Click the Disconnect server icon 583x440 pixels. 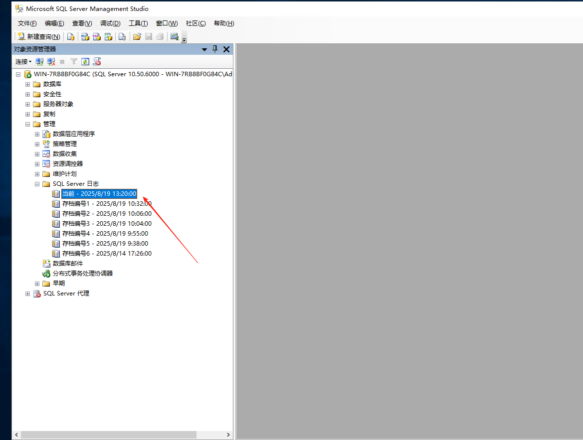[x=51, y=62]
